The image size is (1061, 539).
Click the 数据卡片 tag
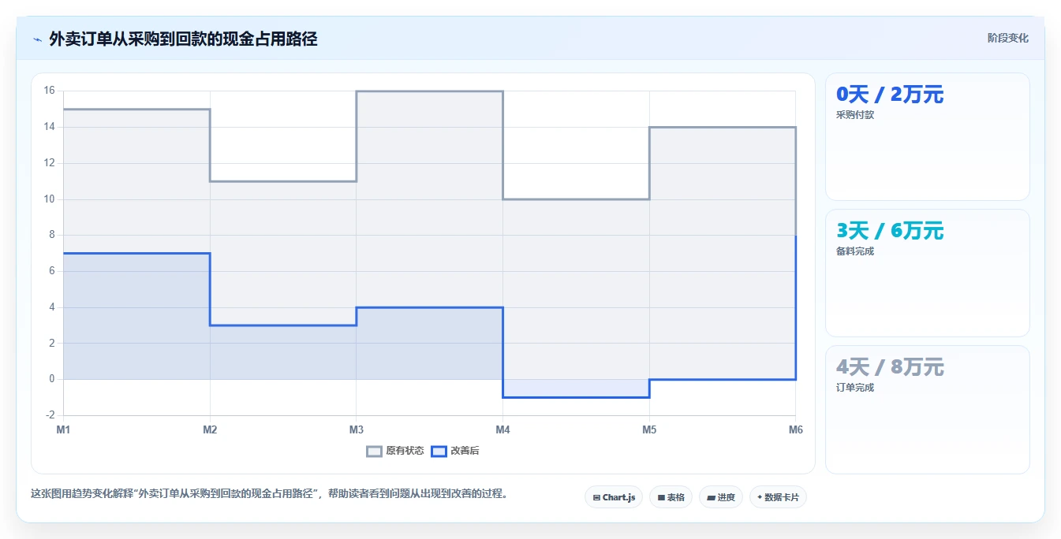click(x=778, y=497)
